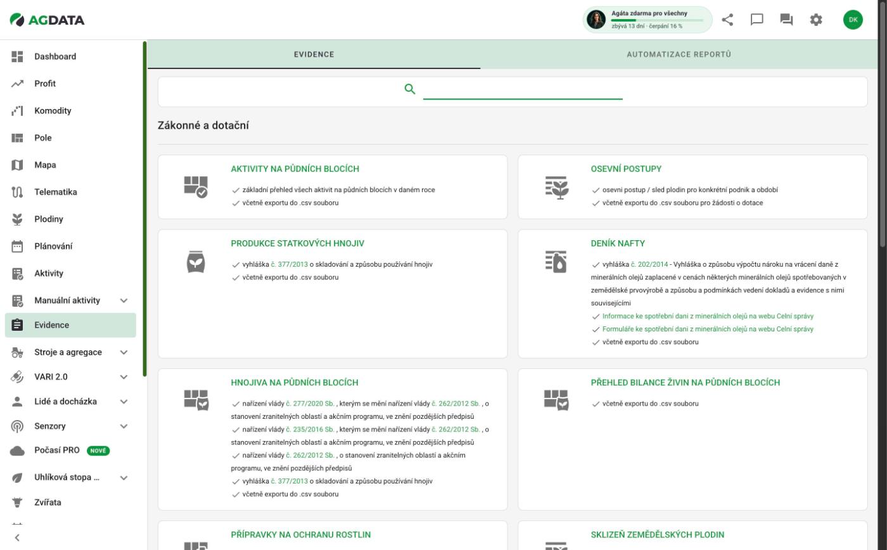This screenshot has width=887, height=550.
Task: Click the Agáta trial progress bar
Action: click(x=657, y=20)
